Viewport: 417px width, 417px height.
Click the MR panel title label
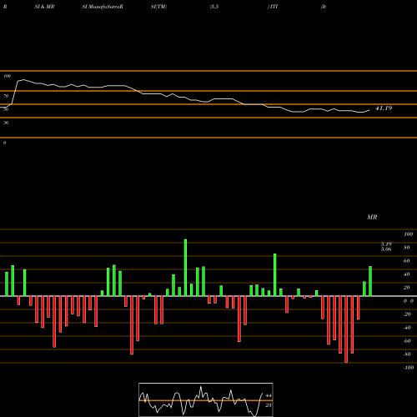372,217
